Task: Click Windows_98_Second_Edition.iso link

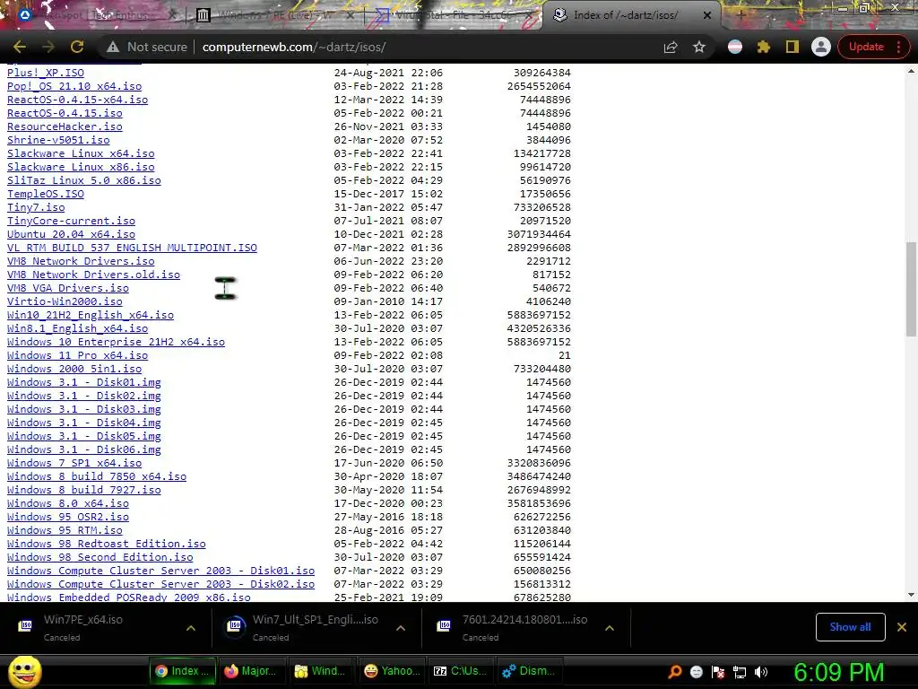Action: pos(100,558)
